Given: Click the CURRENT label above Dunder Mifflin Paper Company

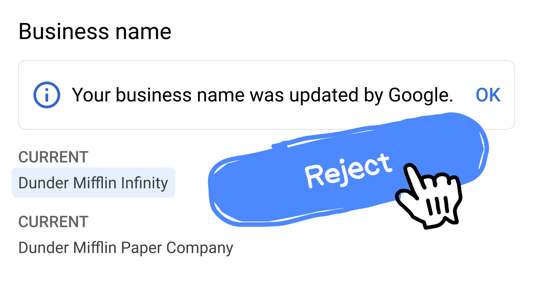Looking at the screenshot, I should (x=53, y=222).
